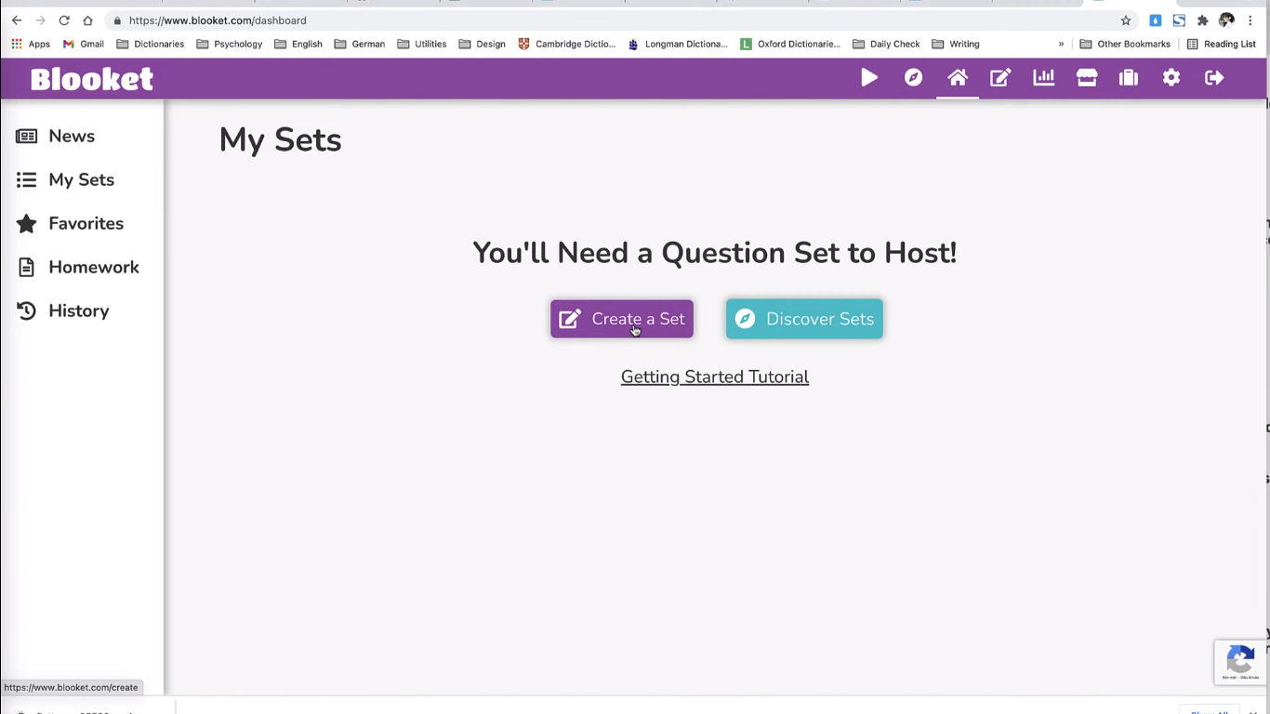Open Discover compass icon in header

coord(914,78)
